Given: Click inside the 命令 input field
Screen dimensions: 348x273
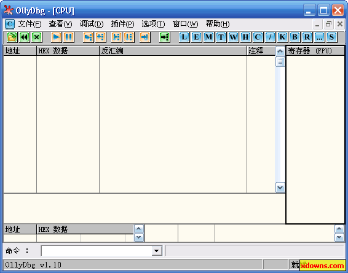Looking at the screenshot, I should click(x=97, y=251).
